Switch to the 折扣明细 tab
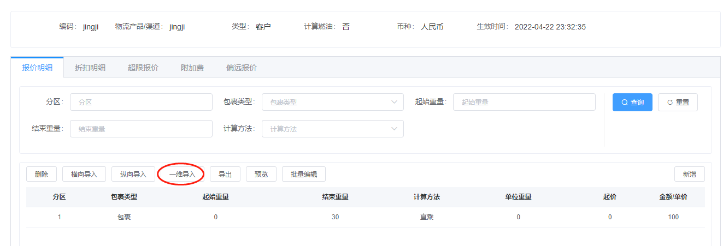The height and width of the screenshot is (246, 723). coord(90,68)
